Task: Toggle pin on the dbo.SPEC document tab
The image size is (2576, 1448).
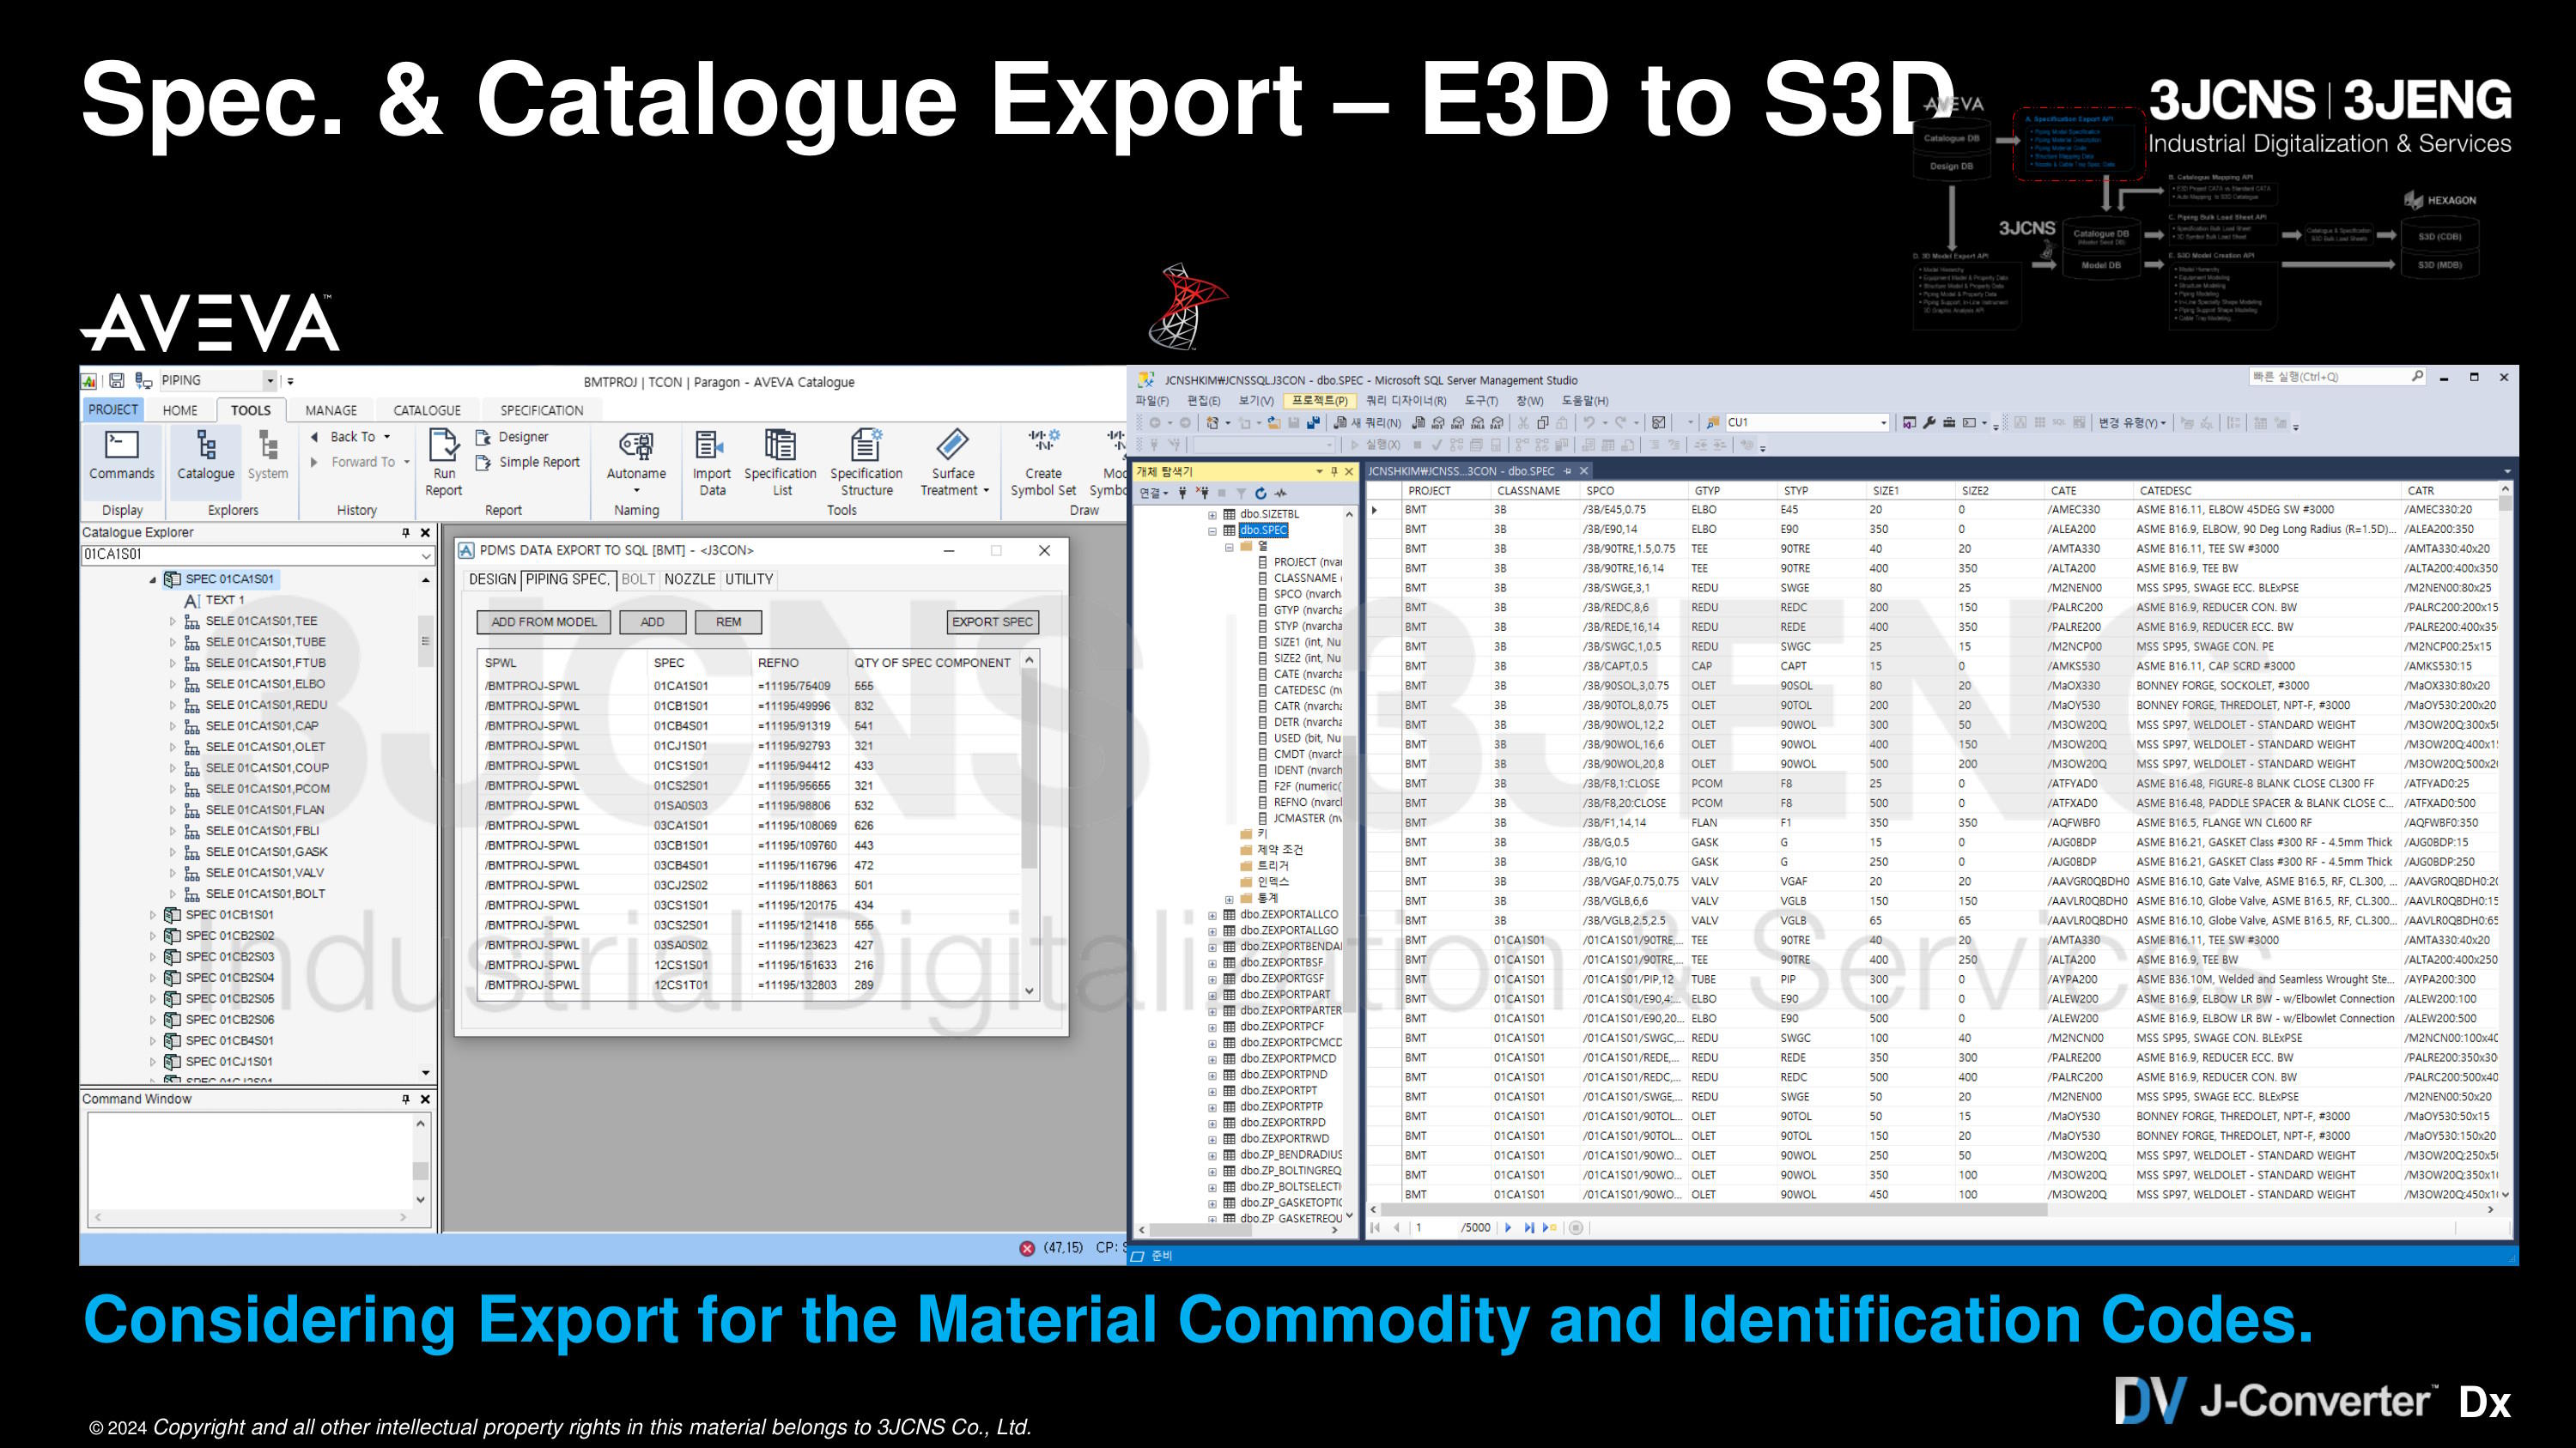Action: tap(1568, 470)
